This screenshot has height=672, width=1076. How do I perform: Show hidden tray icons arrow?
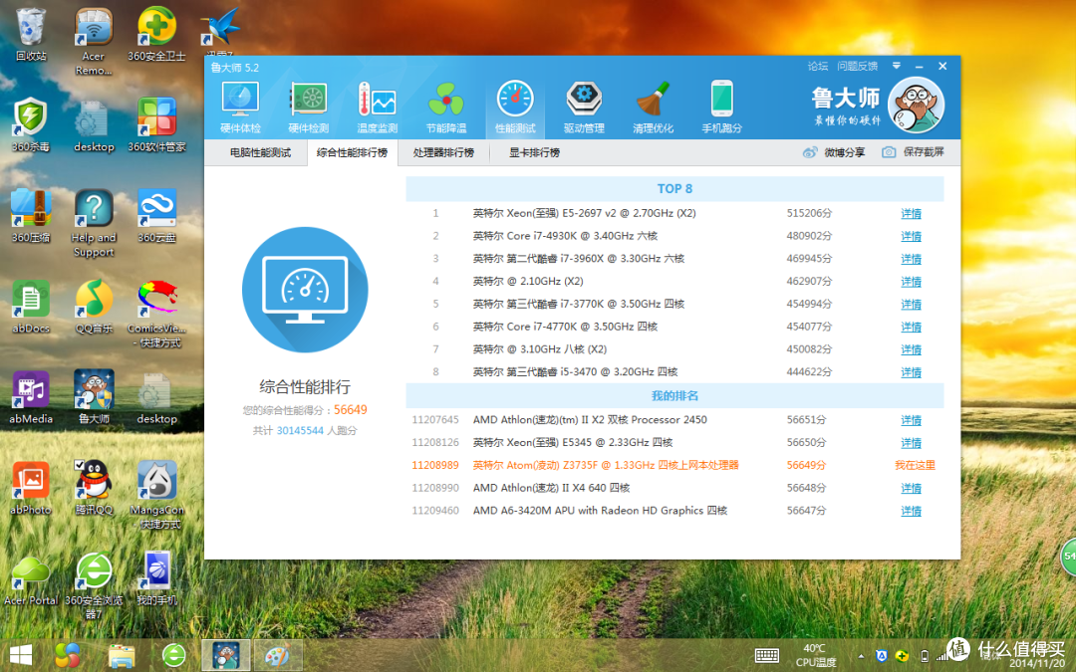[861, 656]
